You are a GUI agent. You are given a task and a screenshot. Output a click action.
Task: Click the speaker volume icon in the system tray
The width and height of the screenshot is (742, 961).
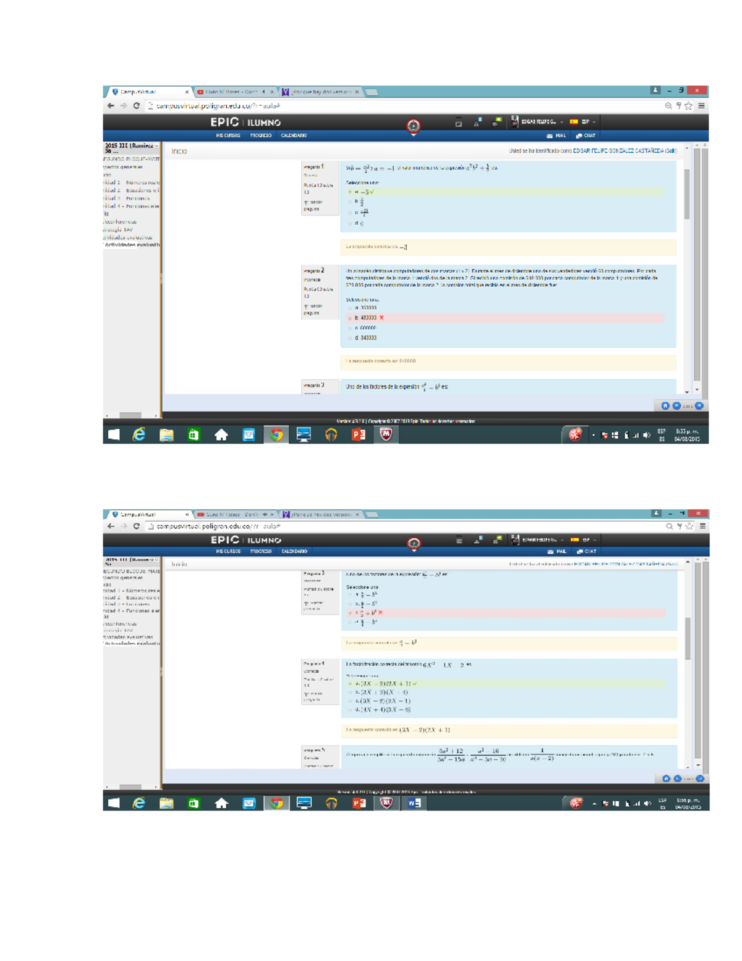647,436
